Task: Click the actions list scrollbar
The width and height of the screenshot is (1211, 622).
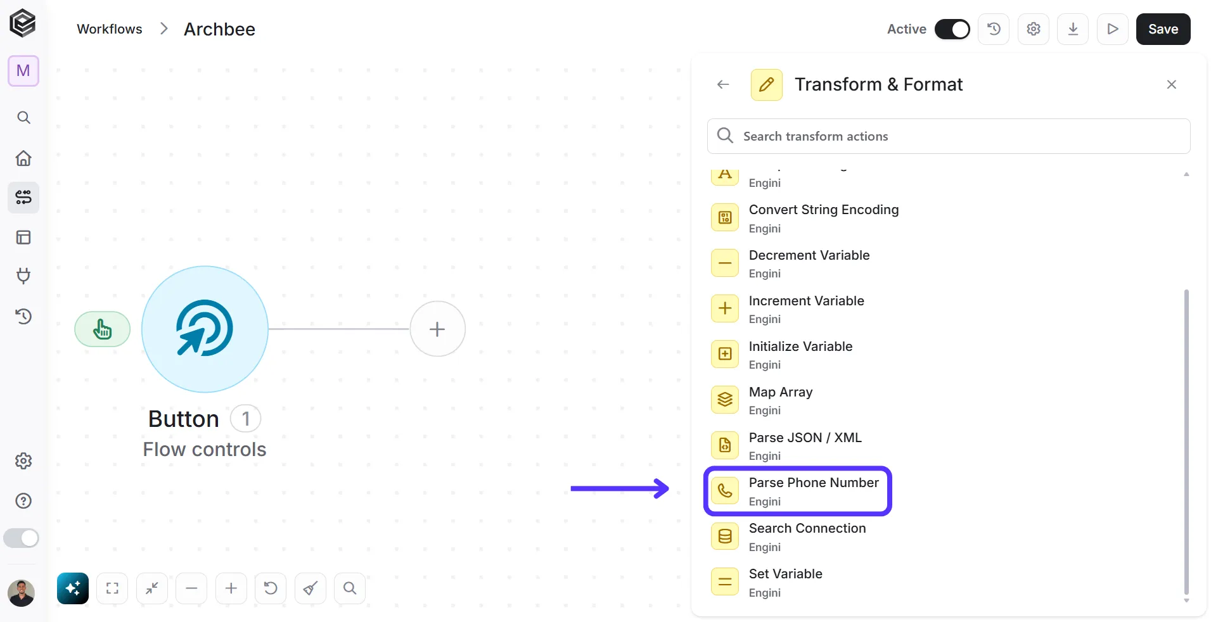Action: tap(1186, 442)
